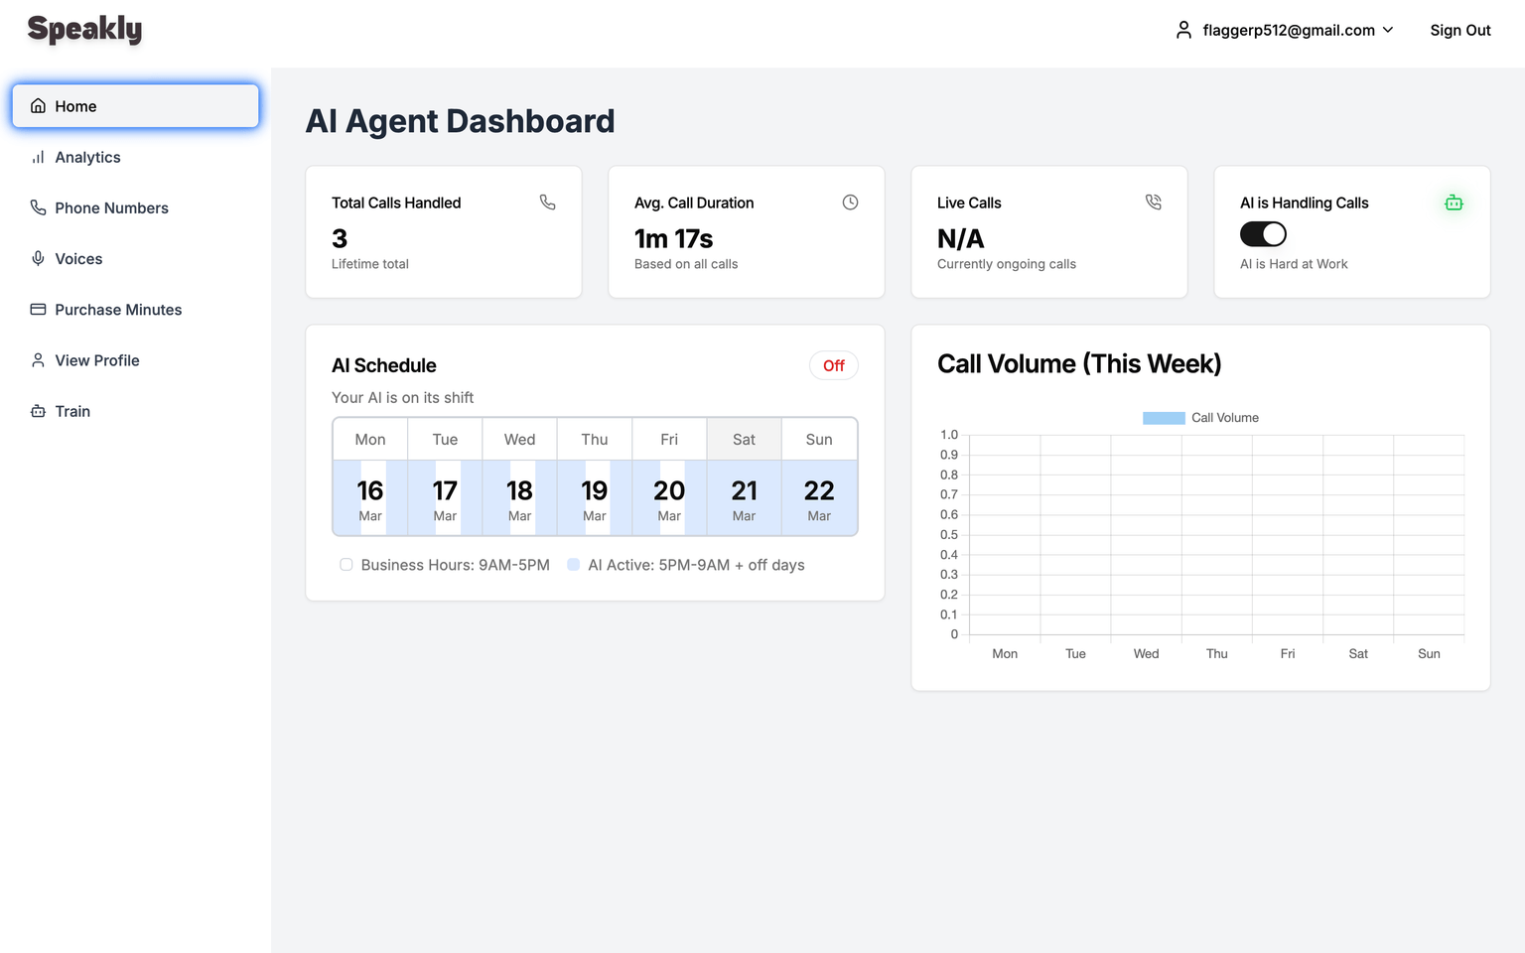
Task: Click the AI Active legend swatch
Action: (573, 565)
